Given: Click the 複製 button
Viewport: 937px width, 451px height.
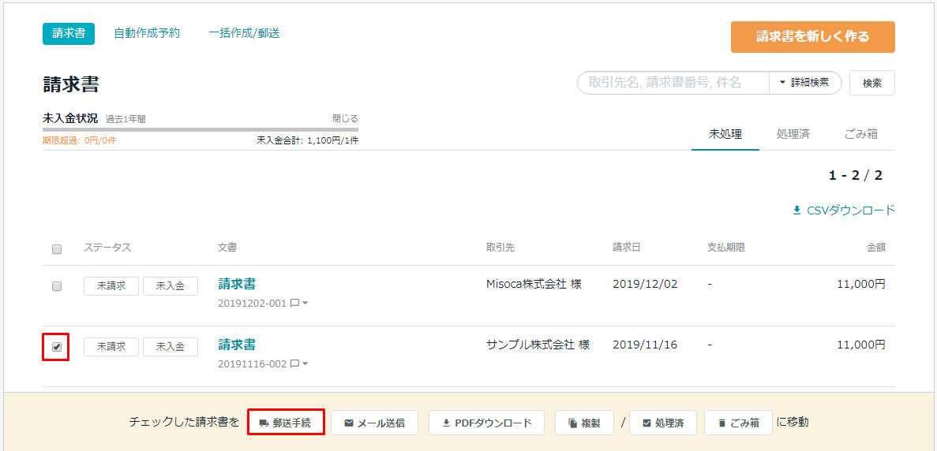Looking at the screenshot, I should pyautogui.click(x=584, y=423).
